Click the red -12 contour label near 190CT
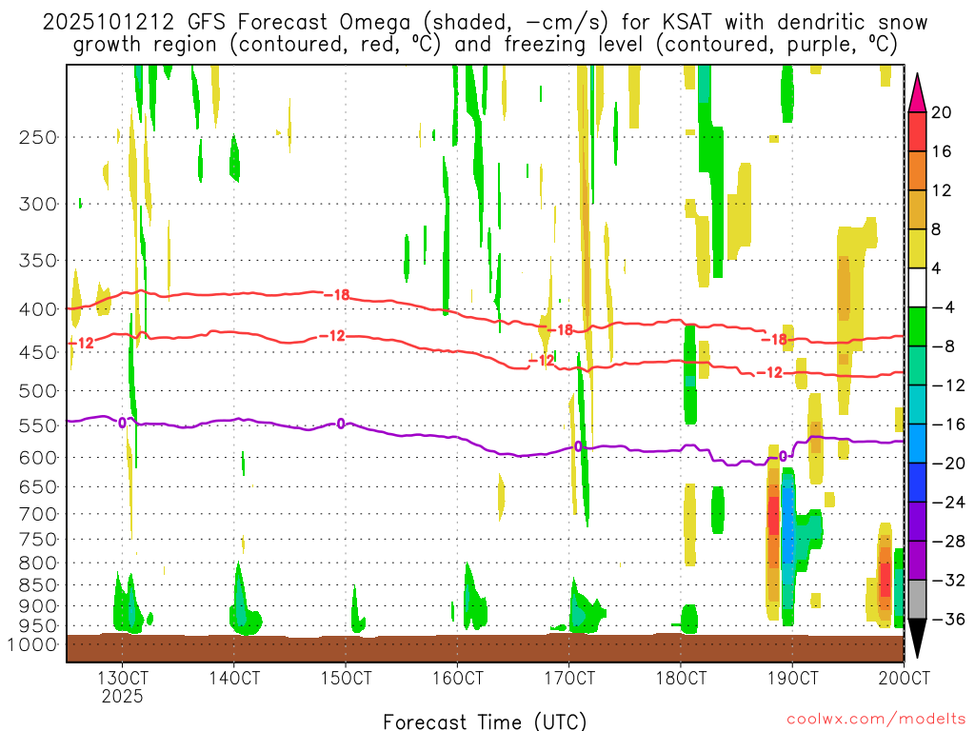975x731 pixels. pyautogui.click(x=769, y=372)
